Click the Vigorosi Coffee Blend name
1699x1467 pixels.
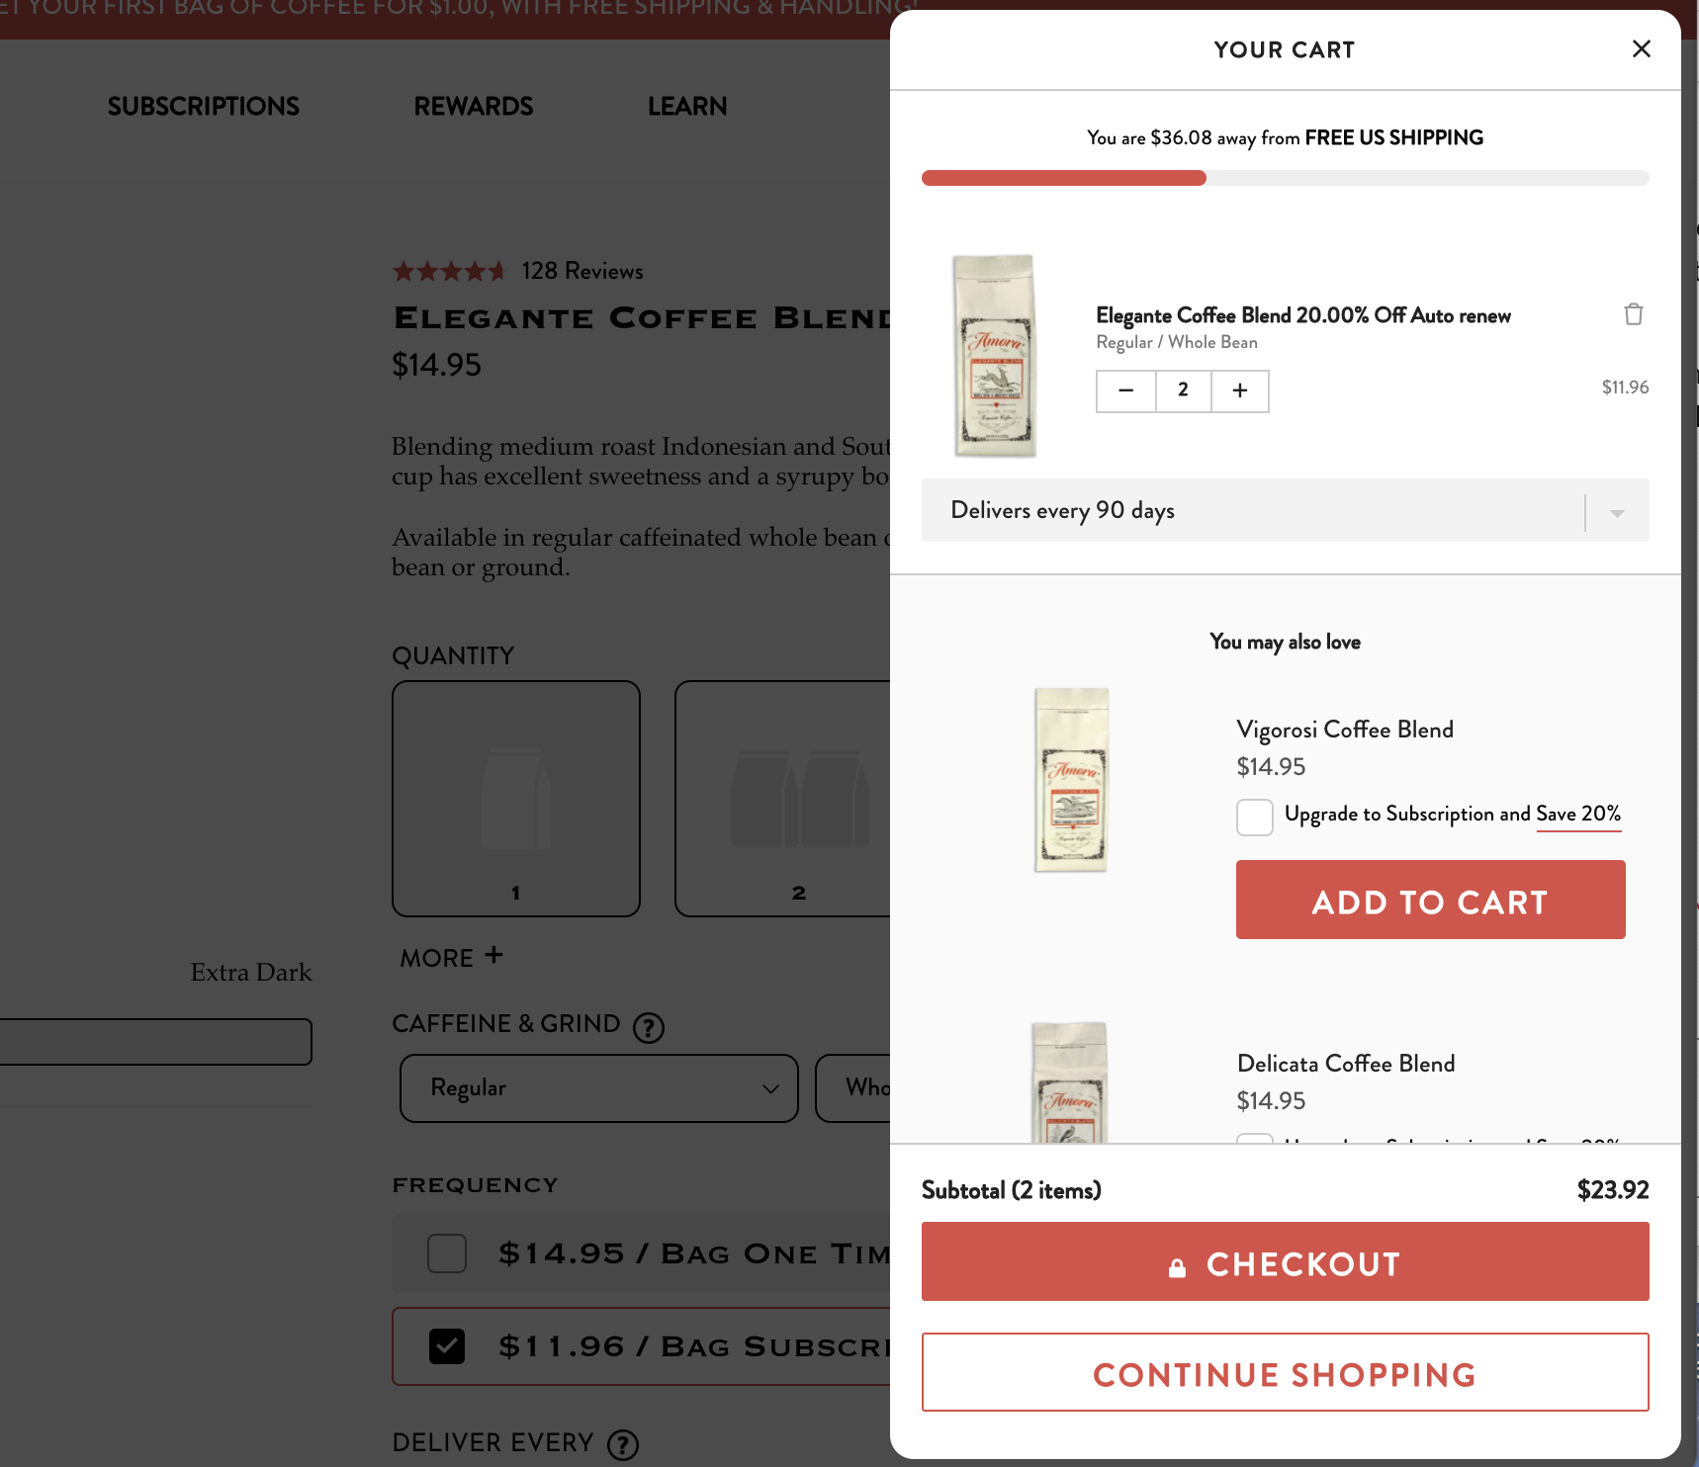coord(1344,730)
